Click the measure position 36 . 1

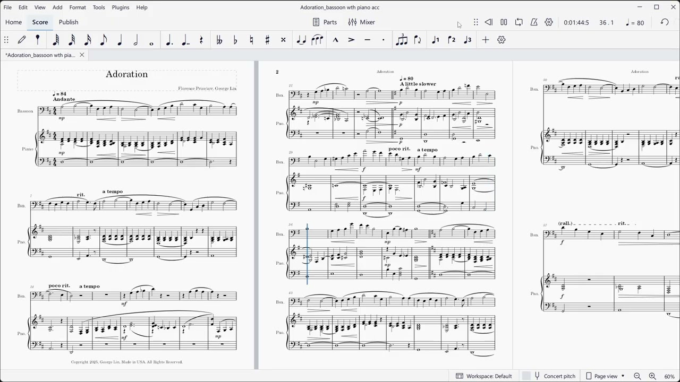click(607, 23)
